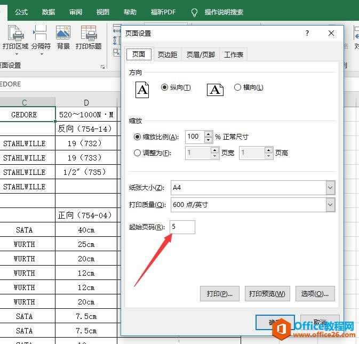The image size is (359, 344).
Task: Click the Print Area (打印区域) icon
Action: click(x=15, y=34)
